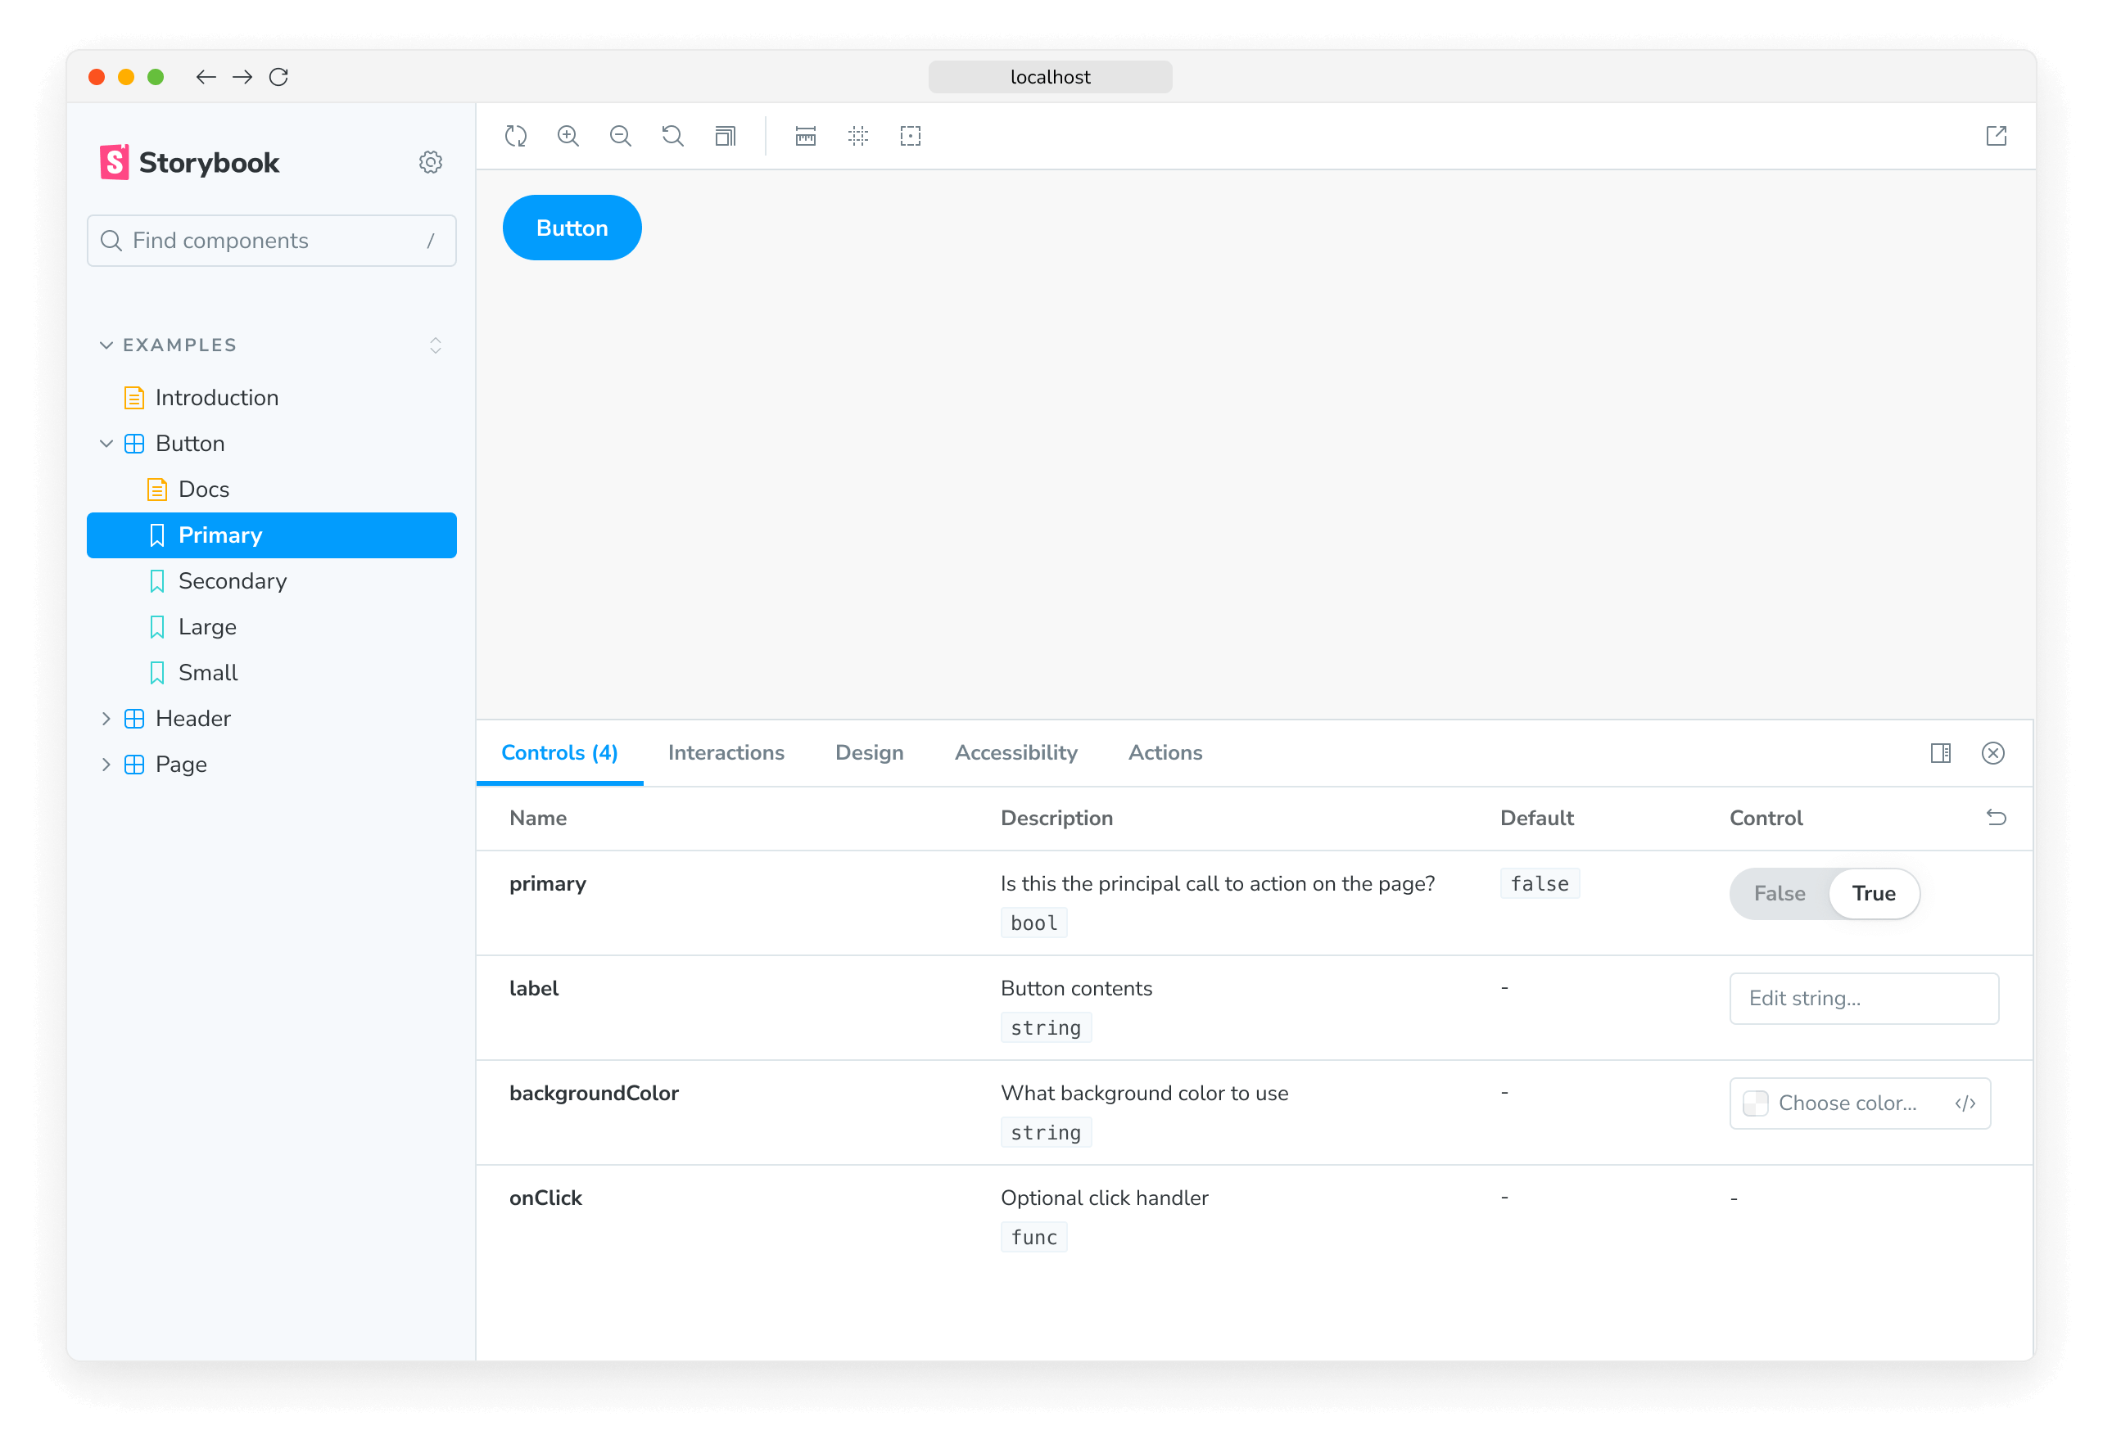Click the reload/sync icon in toolbar
This screenshot has width=2103, height=1444.
pos(516,136)
